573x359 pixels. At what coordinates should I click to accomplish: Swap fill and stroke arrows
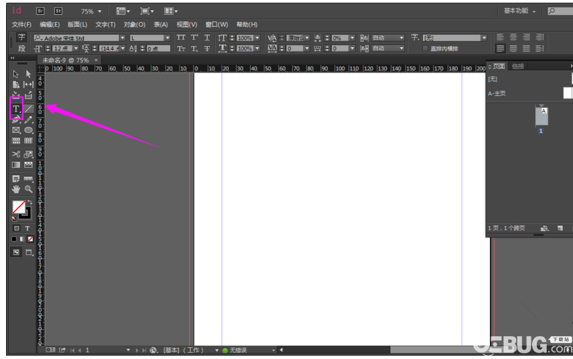coord(30,203)
